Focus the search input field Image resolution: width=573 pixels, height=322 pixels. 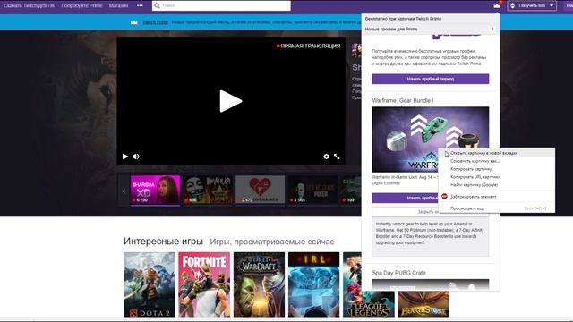tap(221, 5)
